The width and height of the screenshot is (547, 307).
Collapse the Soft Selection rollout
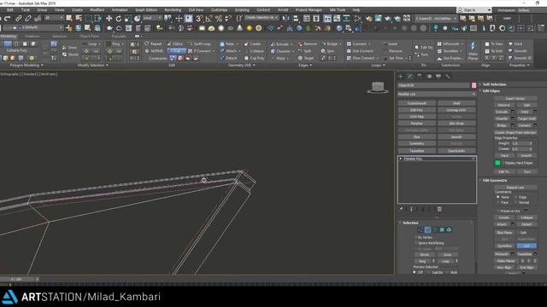tap(494, 84)
